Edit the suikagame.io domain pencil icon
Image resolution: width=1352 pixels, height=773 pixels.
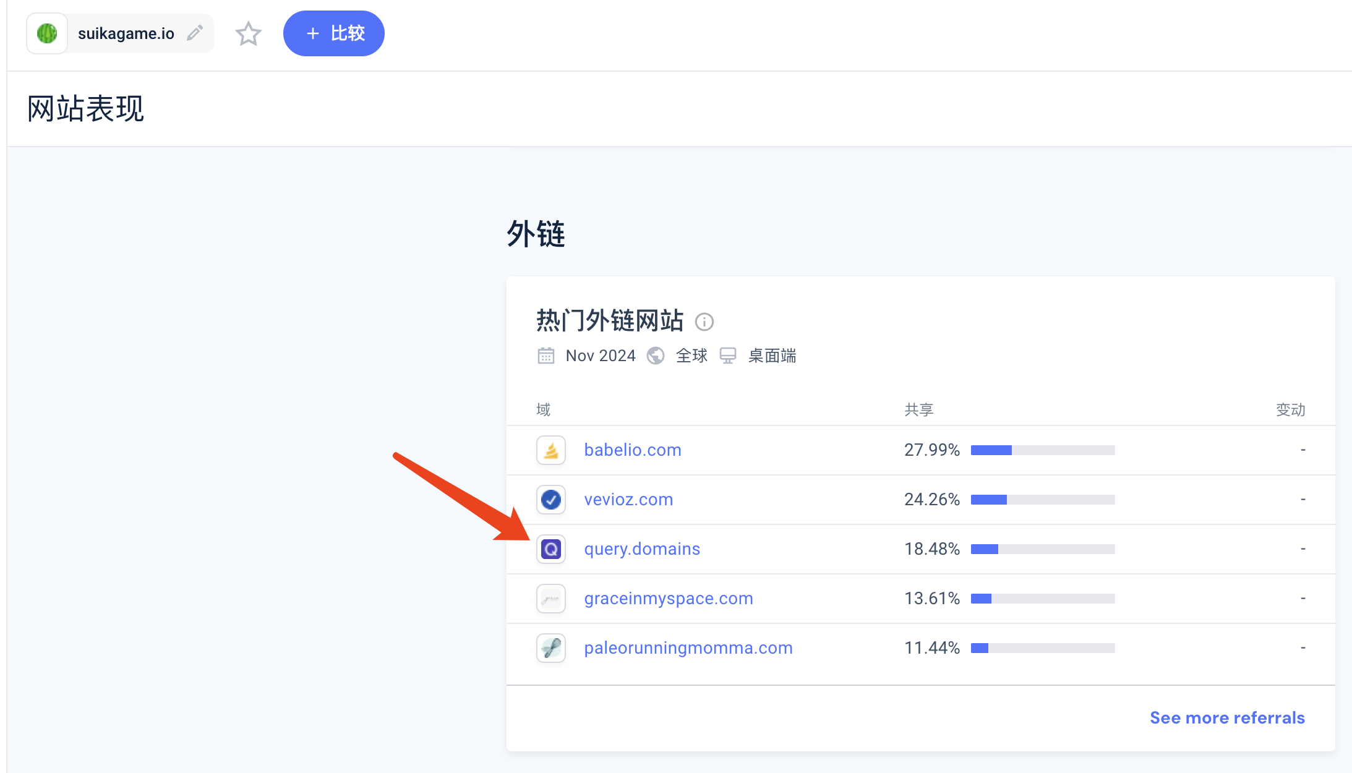(x=195, y=33)
